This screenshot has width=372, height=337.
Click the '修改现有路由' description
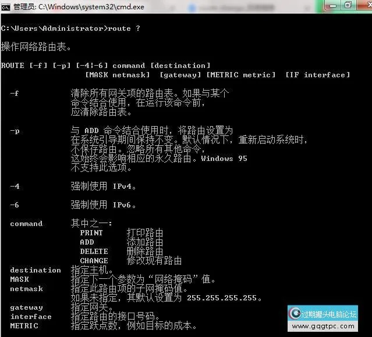[154, 260]
